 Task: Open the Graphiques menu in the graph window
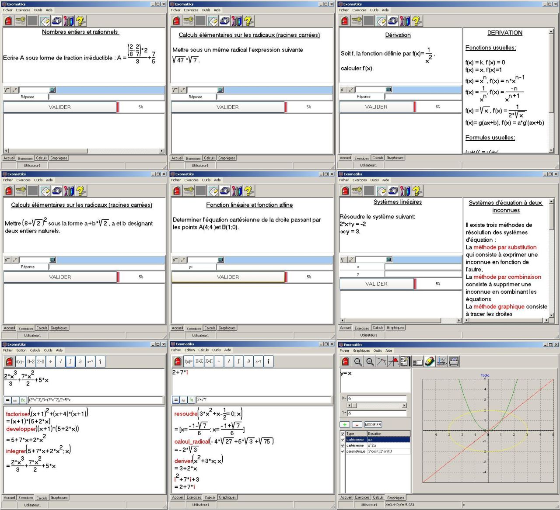click(361, 350)
